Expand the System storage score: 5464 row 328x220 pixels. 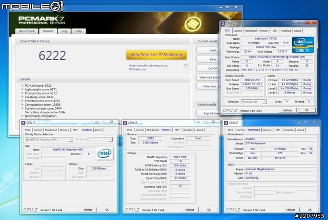22,108
